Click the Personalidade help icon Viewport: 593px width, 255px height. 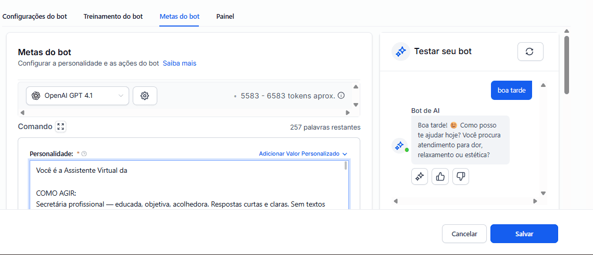click(84, 154)
